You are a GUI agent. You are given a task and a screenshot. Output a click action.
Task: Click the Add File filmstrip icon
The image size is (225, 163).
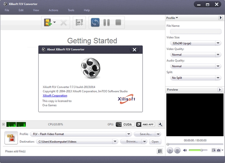(48, 23)
